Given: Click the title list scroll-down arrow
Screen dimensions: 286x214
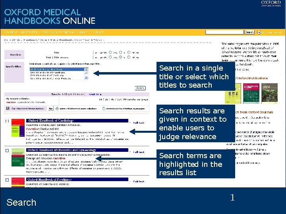Looking at the screenshot, I should 86,78.
